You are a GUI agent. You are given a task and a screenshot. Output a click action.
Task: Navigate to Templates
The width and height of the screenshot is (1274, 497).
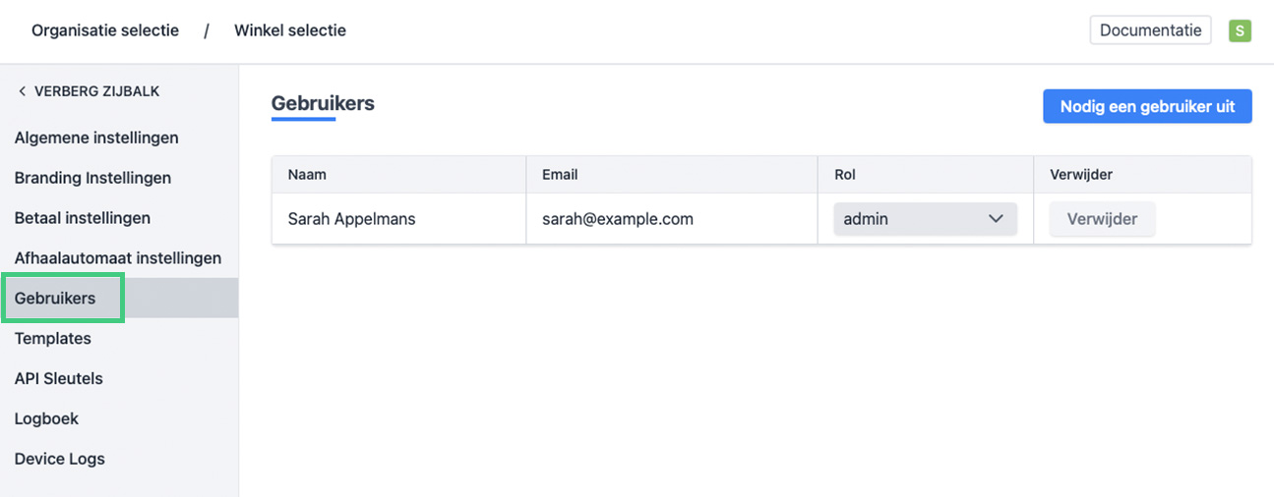click(x=53, y=339)
